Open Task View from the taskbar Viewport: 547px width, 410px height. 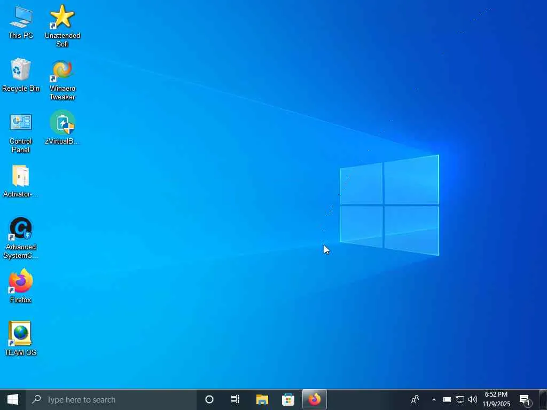click(235, 399)
